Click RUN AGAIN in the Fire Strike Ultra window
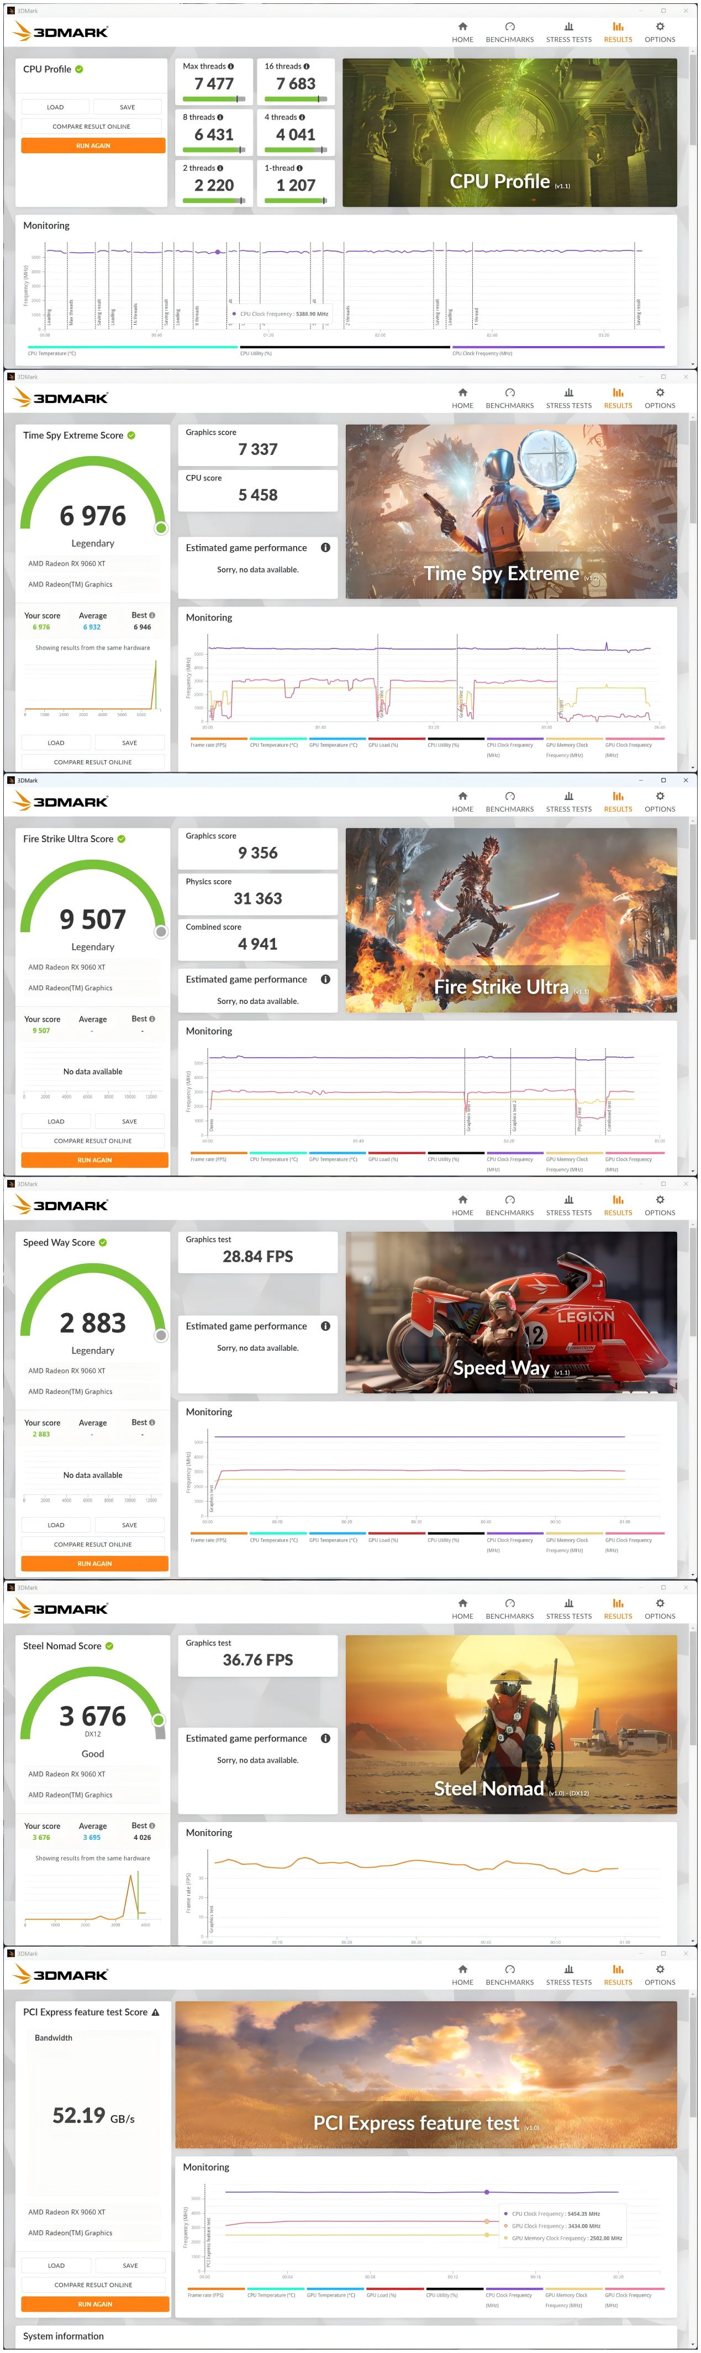The image size is (701, 2353). click(x=95, y=1160)
